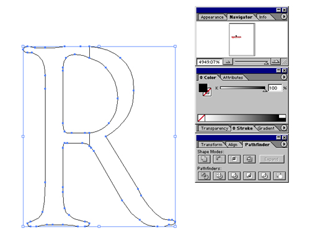The width and height of the screenshot is (310, 241).
Task: Switch to the Appearance tab
Action: [x=212, y=17]
